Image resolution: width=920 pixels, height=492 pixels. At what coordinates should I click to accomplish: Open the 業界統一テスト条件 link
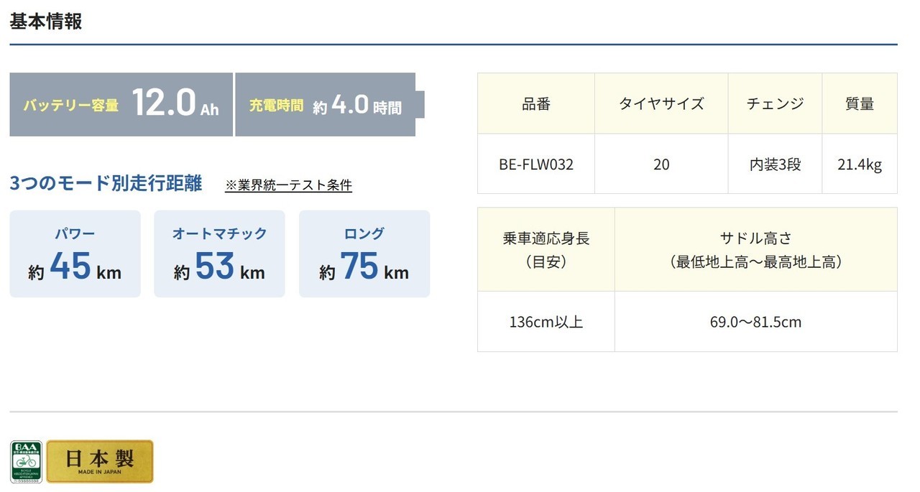(x=288, y=185)
